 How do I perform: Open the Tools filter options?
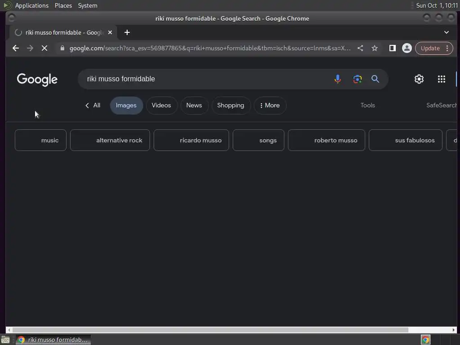pyautogui.click(x=367, y=105)
